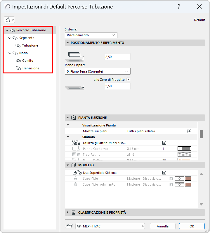The width and height of the screenshot is (210, 233).
Task: Collapse the Simbolo group
Action: click(x=68, y=137)
